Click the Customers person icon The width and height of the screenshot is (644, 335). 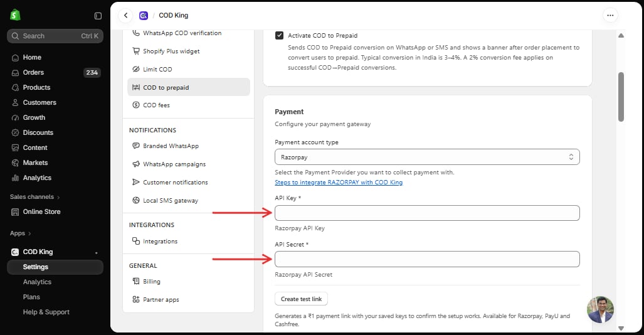pyautogui.click(x=15, y=102)
